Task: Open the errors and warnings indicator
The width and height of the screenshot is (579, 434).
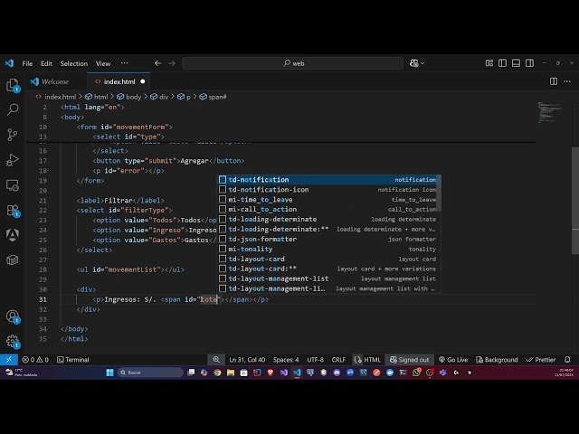Action: (x=35, y=360)
